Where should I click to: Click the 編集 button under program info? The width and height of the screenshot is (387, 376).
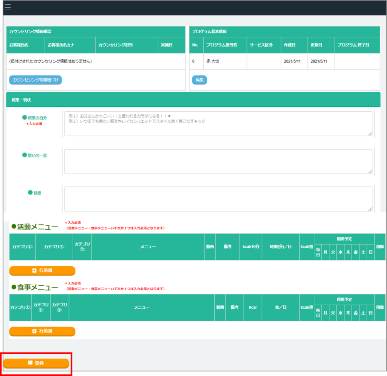point(199,80)
